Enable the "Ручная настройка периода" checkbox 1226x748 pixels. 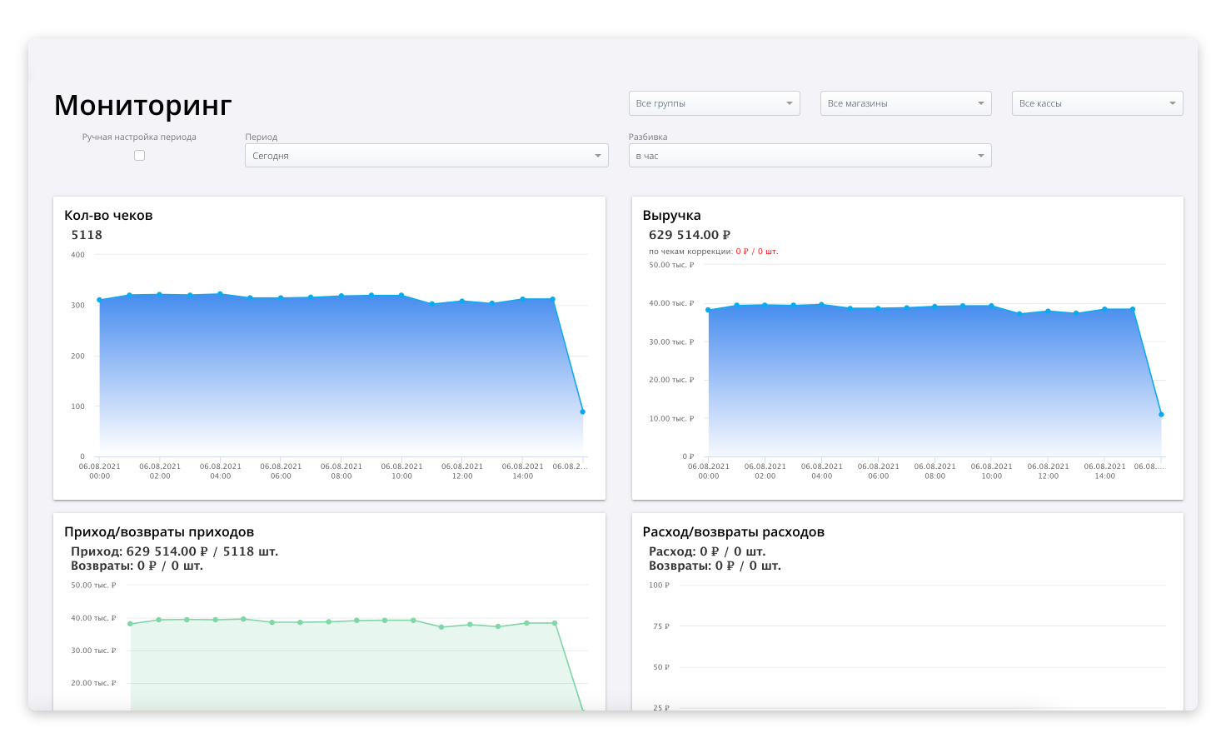(x=139, y=156)
